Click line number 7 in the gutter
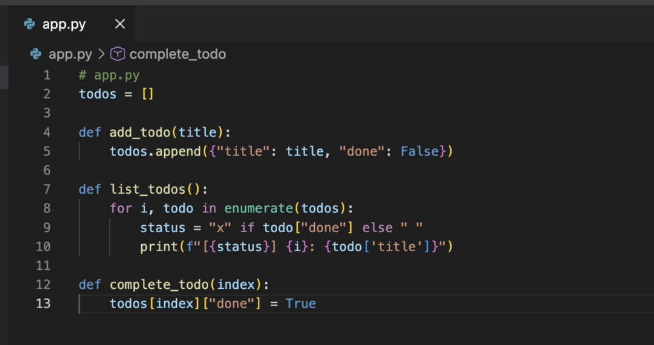Image resolution: width=654 pixels, height=345 pixels. pos(46,189)
